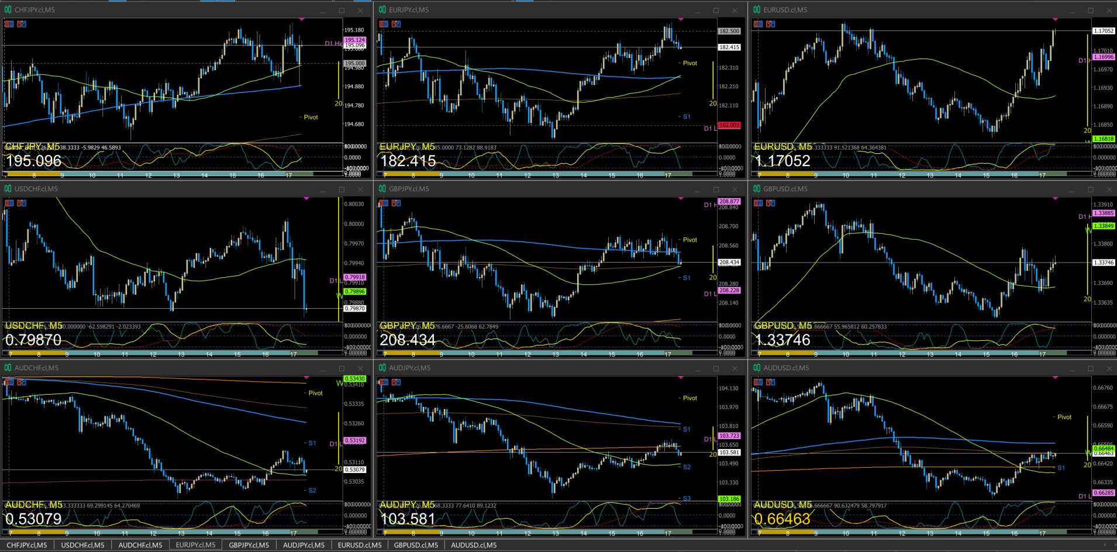Open USDCHF window menu from title icon
This screenshot has width=1117, height=552.
click(8, 189)
